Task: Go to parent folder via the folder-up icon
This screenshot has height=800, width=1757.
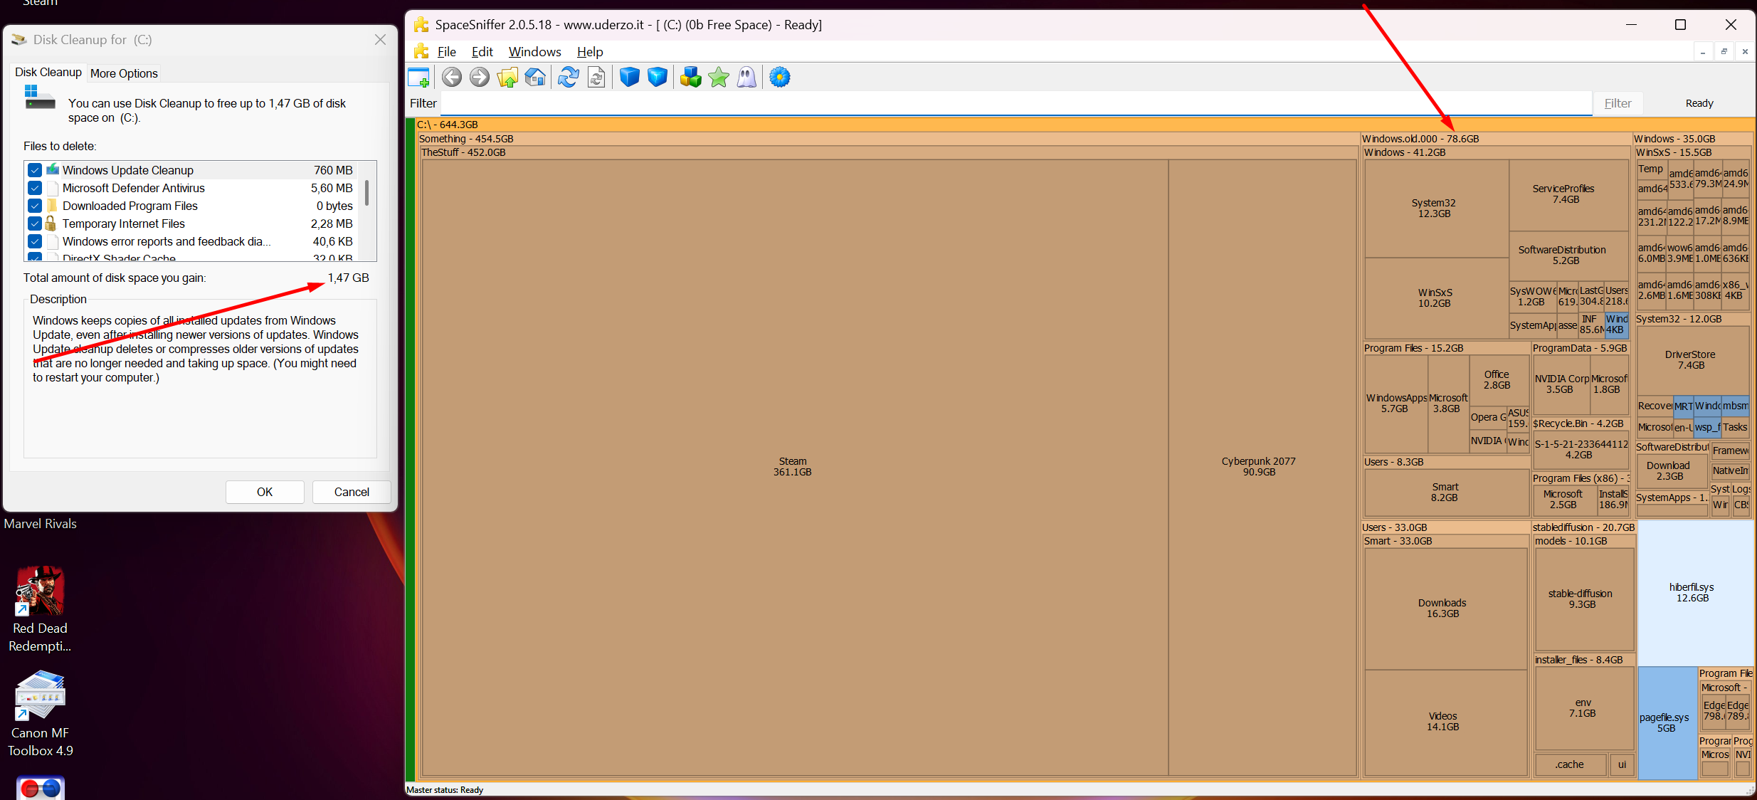Action: point(507,77)
